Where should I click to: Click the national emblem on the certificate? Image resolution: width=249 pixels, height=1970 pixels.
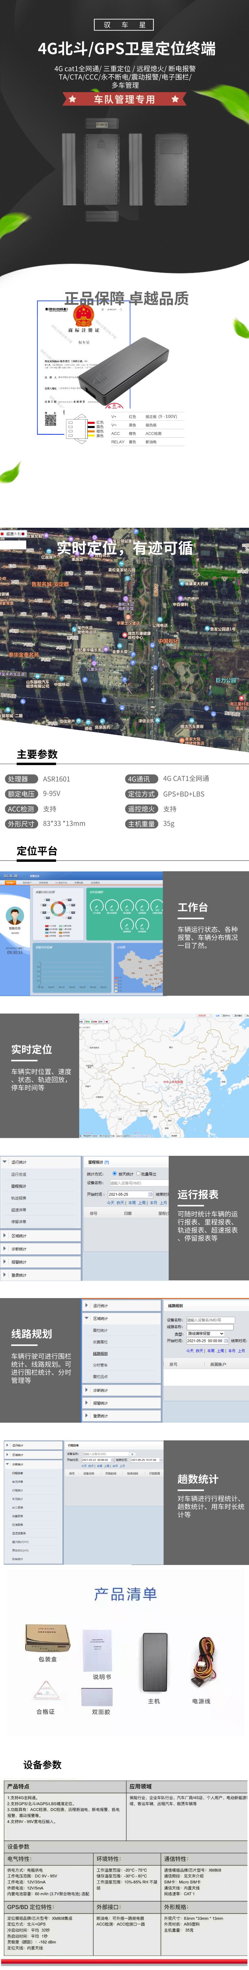[x=83, y=316]
